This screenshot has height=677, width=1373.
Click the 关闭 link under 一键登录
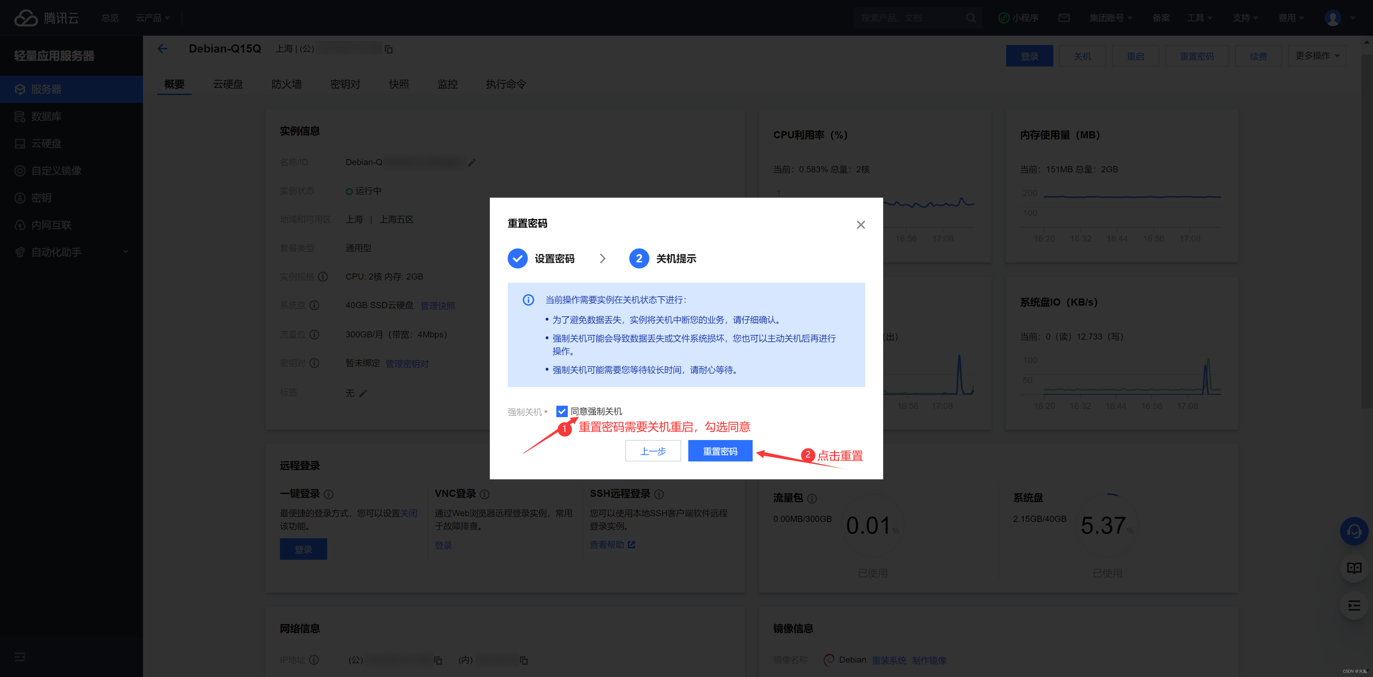[x=409, y=513]
